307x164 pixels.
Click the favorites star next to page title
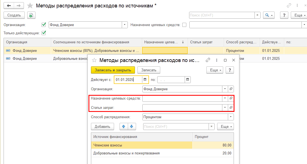click(x=30, y=6)
